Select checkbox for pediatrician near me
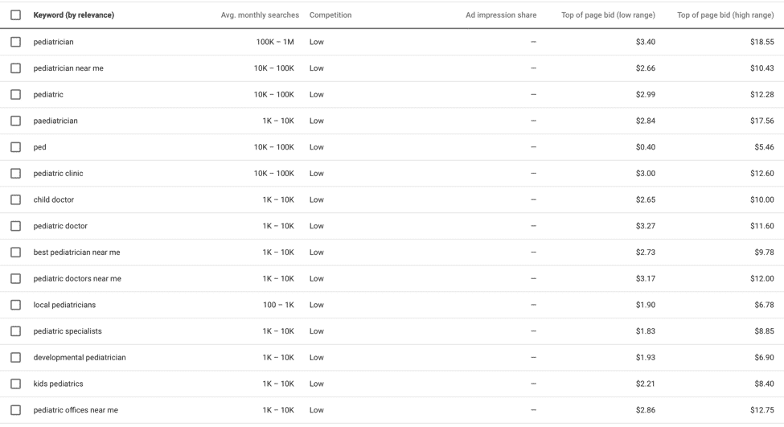 (x=15, y=68)
